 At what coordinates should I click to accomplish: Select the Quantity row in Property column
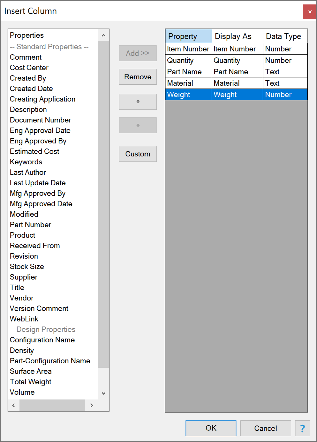(x=189, y=60)
